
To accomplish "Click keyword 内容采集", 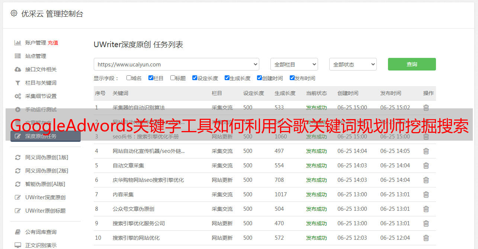I will click(x=123, y=194).
